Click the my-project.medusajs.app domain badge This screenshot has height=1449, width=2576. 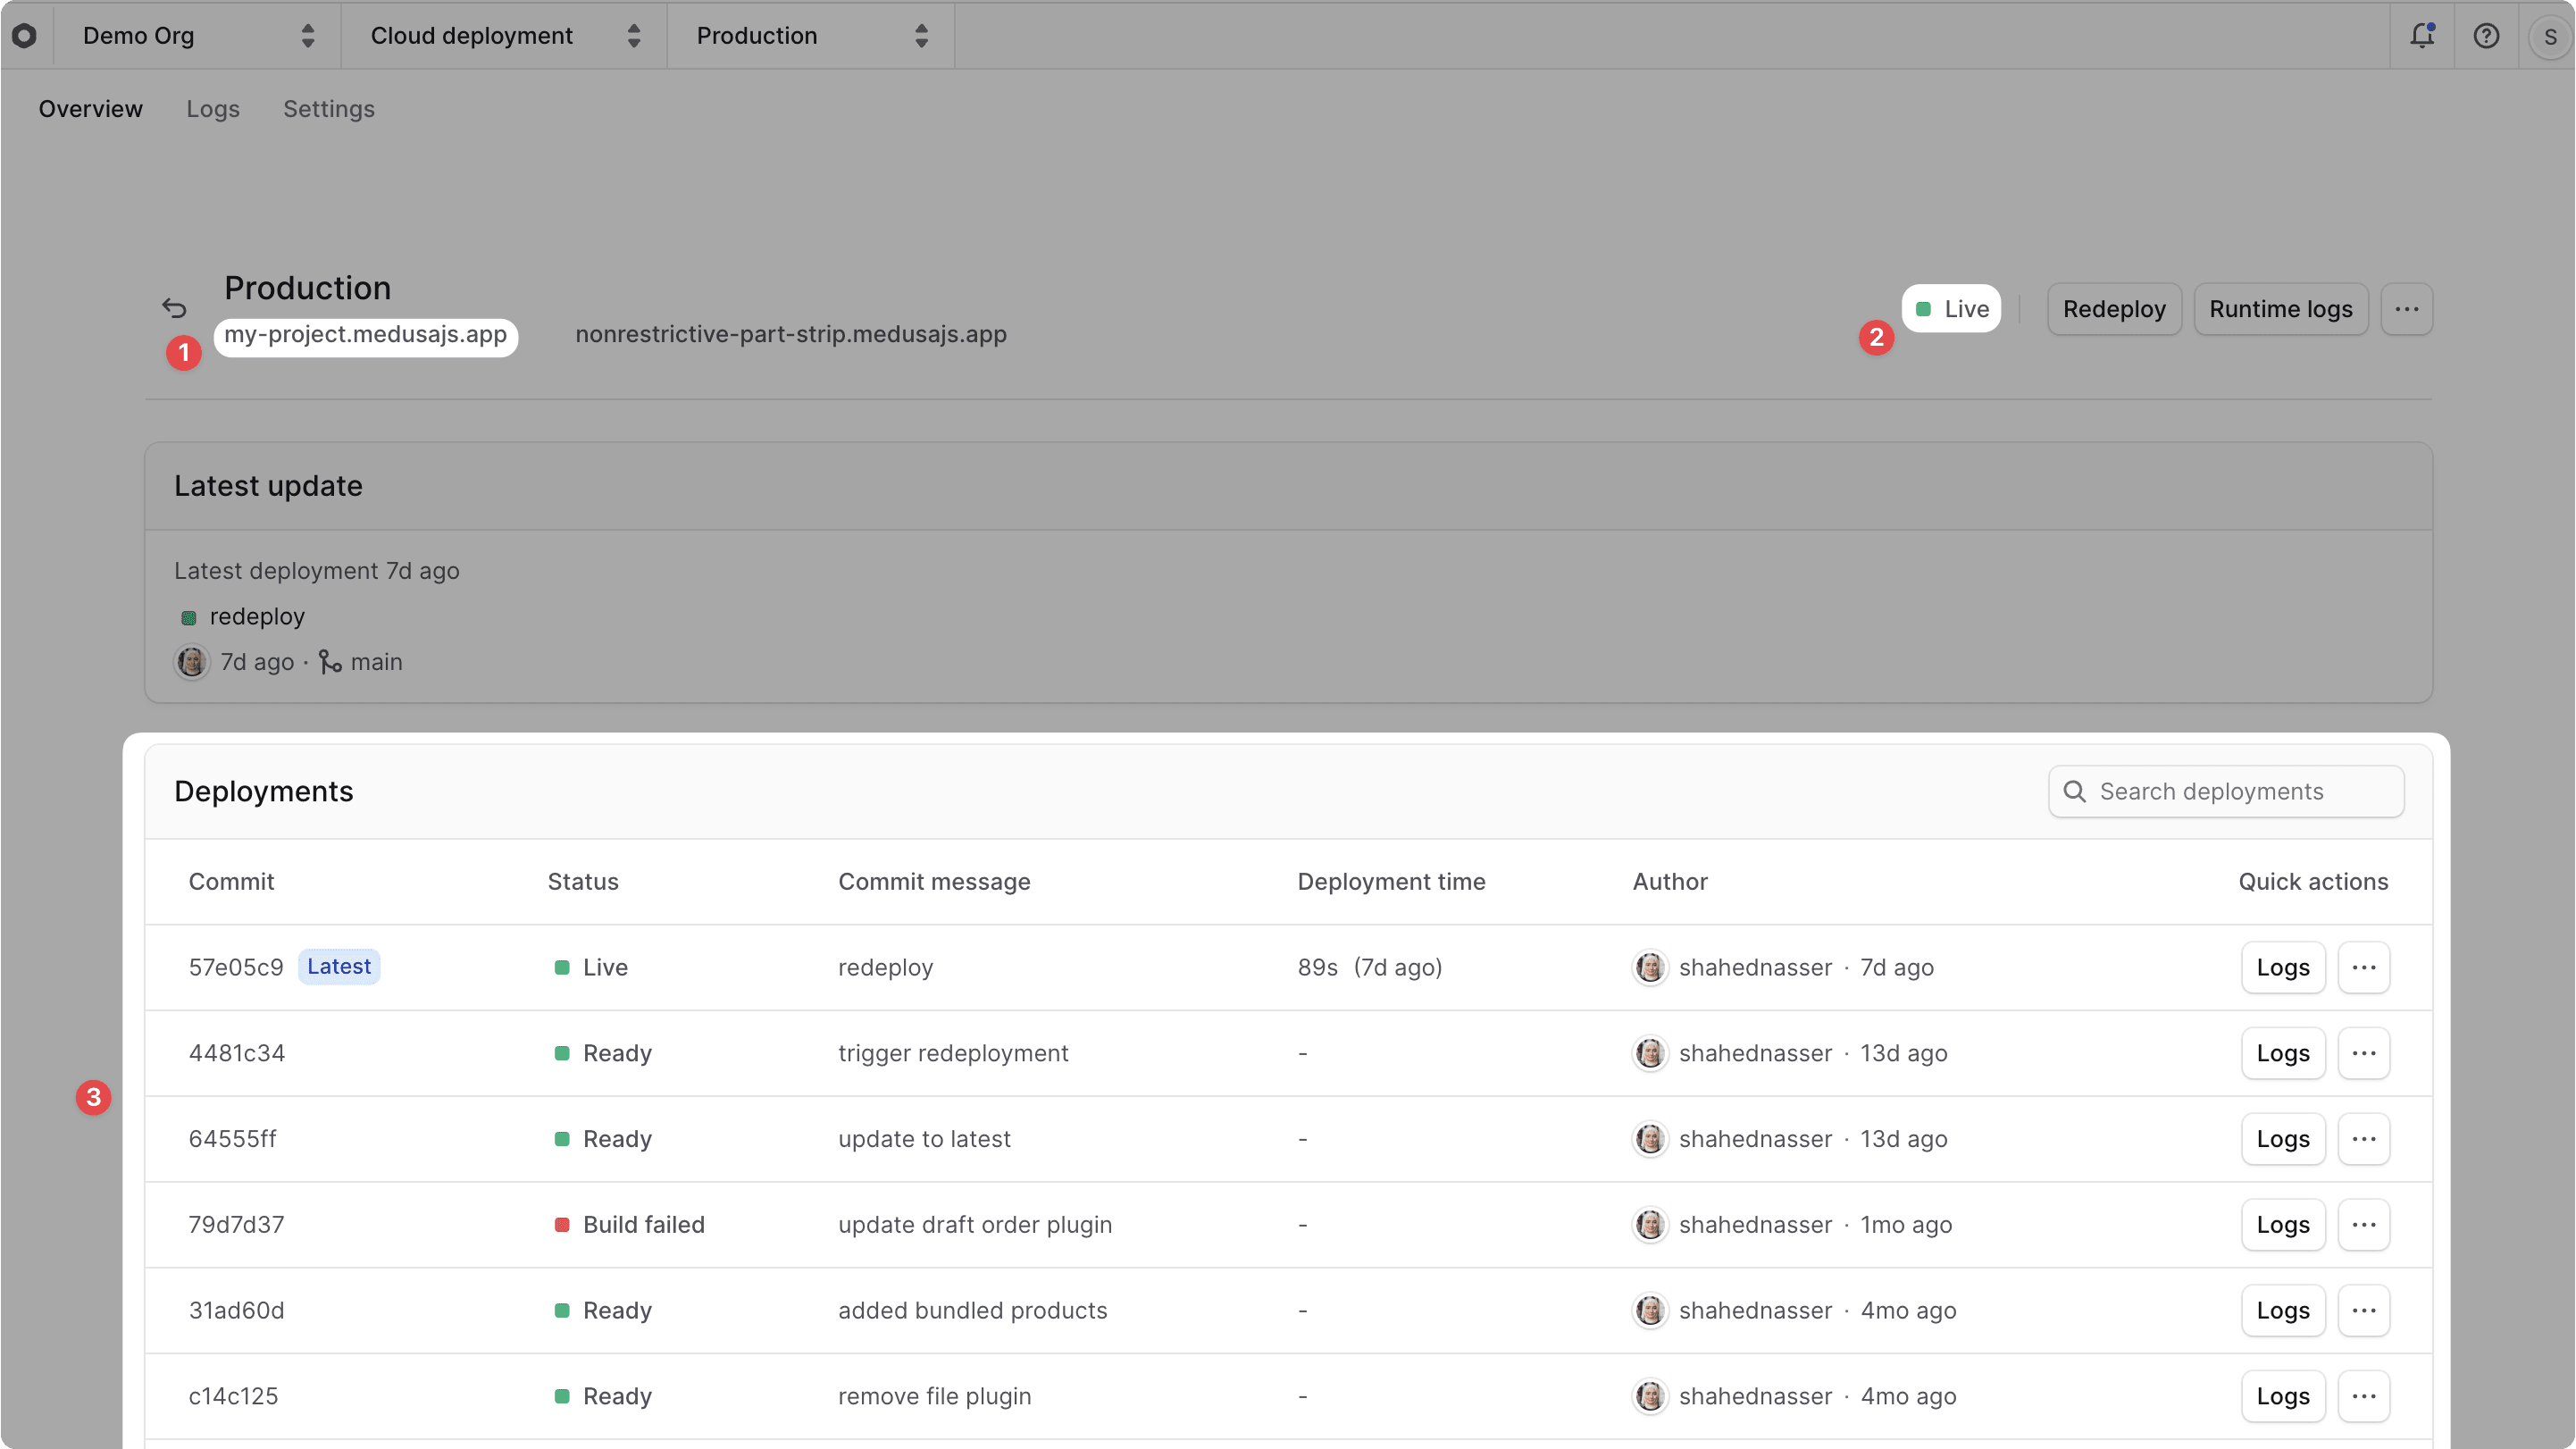click(366, 336)
